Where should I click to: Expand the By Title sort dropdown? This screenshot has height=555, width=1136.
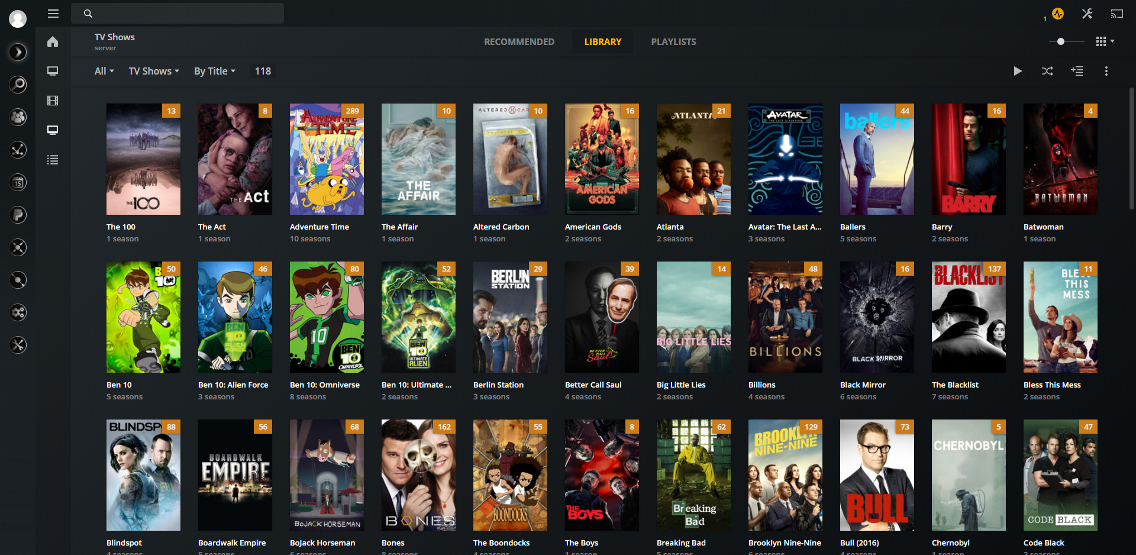215,71
